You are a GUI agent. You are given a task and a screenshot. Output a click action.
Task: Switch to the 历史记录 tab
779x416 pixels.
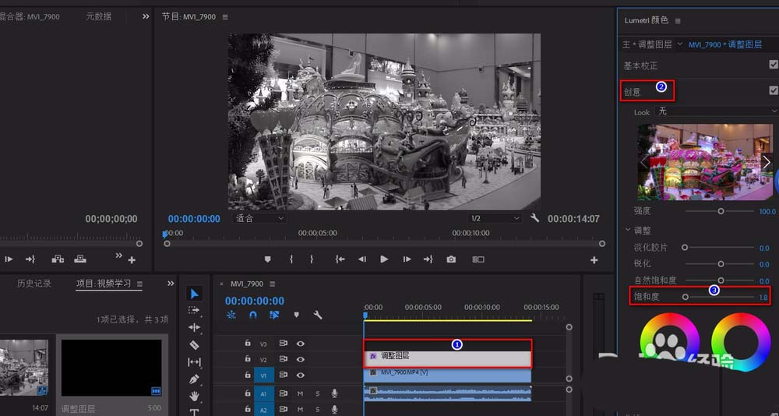34,284
